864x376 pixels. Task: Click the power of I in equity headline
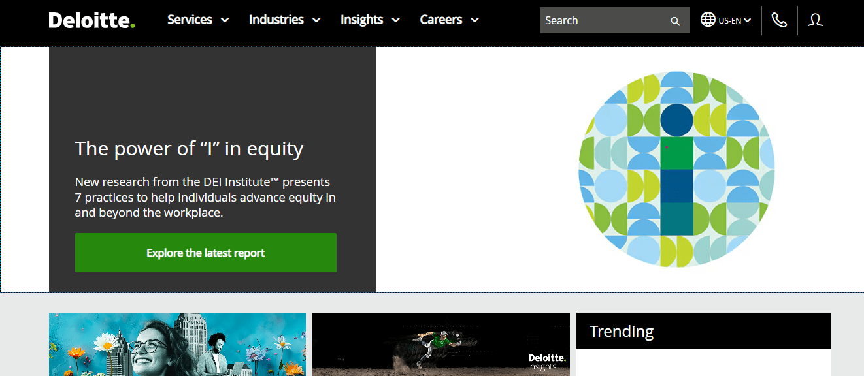click(190, 149)
